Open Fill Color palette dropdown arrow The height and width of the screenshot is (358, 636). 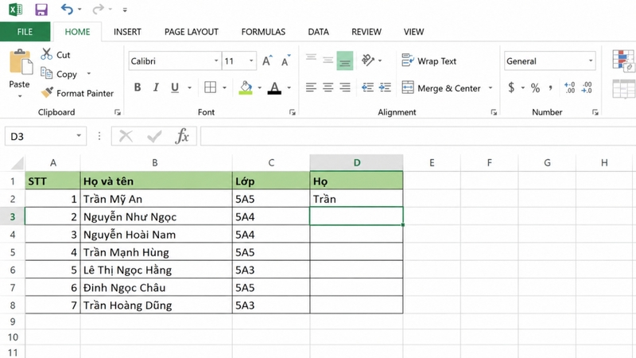tap(260, 88)
